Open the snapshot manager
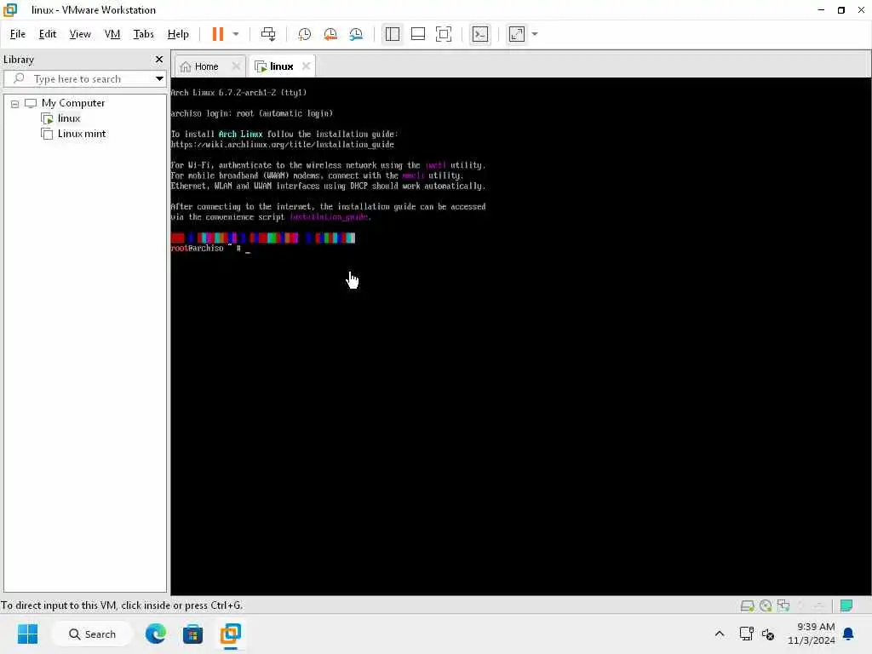872x654 pixels. [x=356, y=34]
